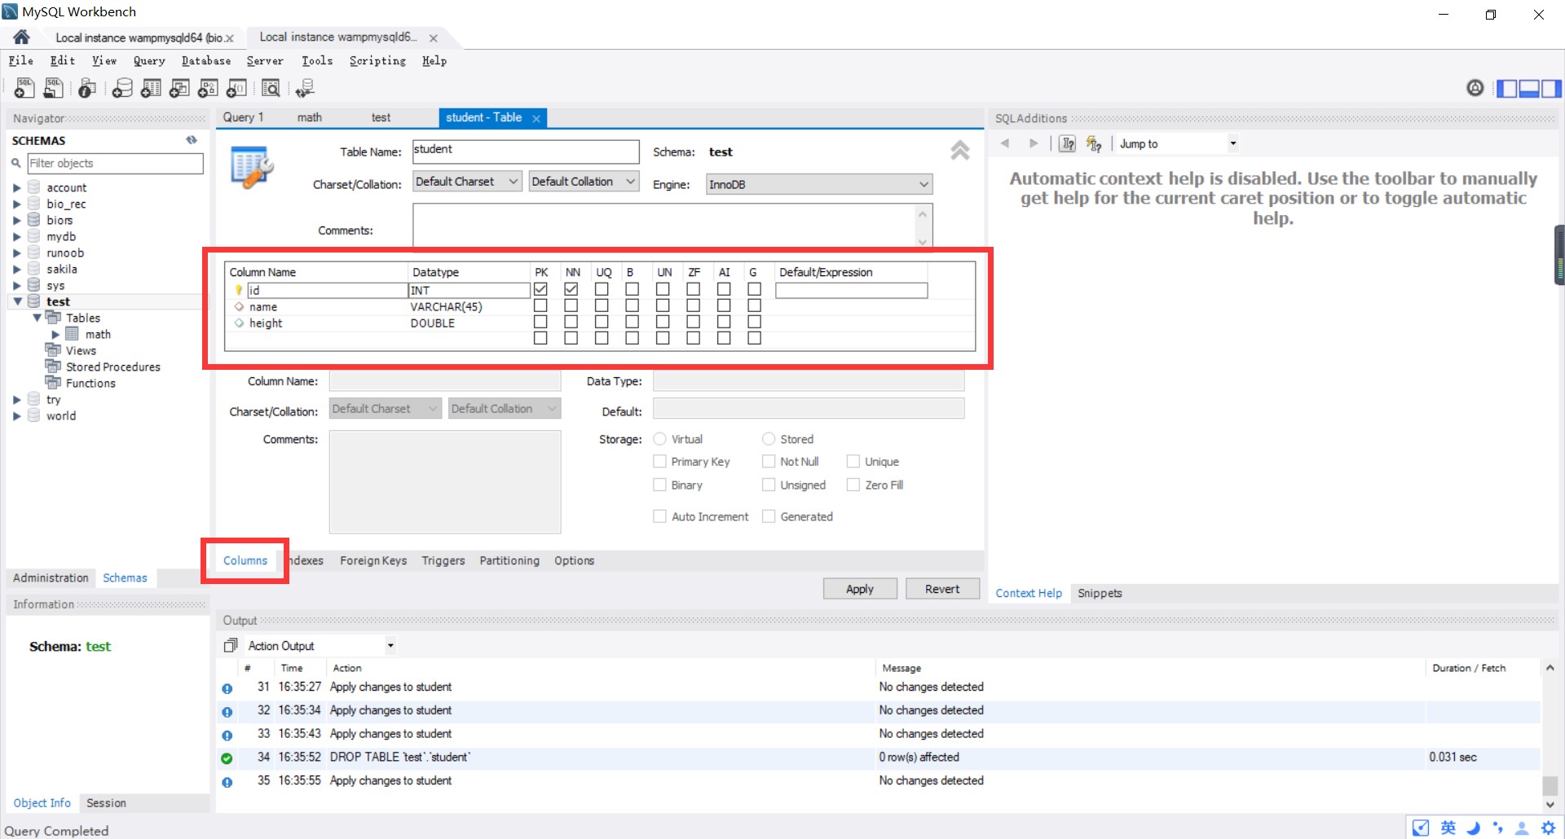Uncheck PK for the id column
Image resolution: width=1565 pixels, height=839 pixels.
point(540,289)
